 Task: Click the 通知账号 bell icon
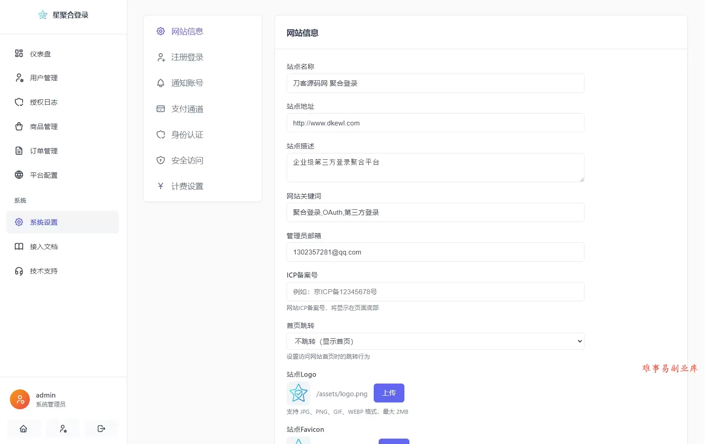point(161,83)
